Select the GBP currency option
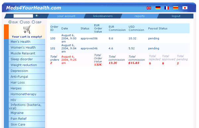This screenshot has width=199, height=128. pyautogui.click(x=33, y=22)
